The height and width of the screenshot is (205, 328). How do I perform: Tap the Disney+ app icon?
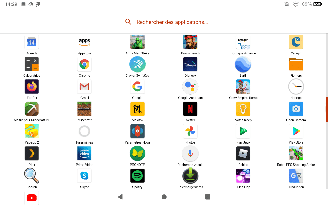190,64
